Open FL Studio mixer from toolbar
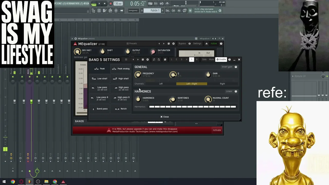This screenshot has width=329, height=185. pos(116,11)
